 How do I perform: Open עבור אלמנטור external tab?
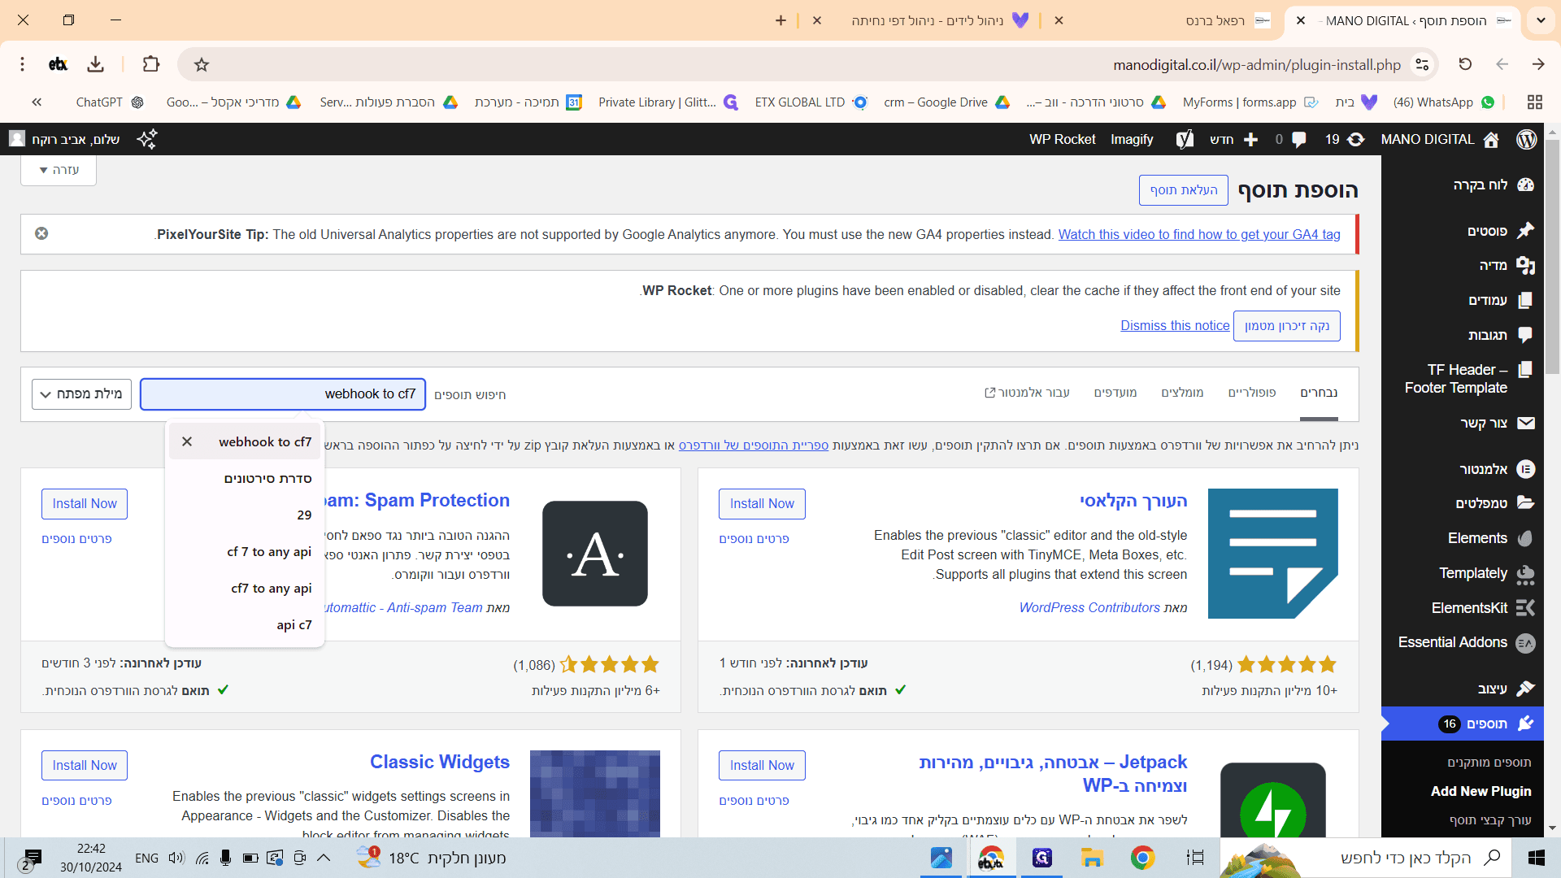pyautogui.click(x=1027, y=392)
